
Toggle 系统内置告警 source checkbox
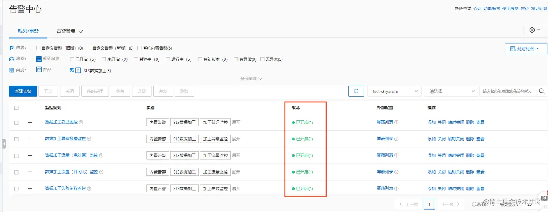(x=140, y=48)
